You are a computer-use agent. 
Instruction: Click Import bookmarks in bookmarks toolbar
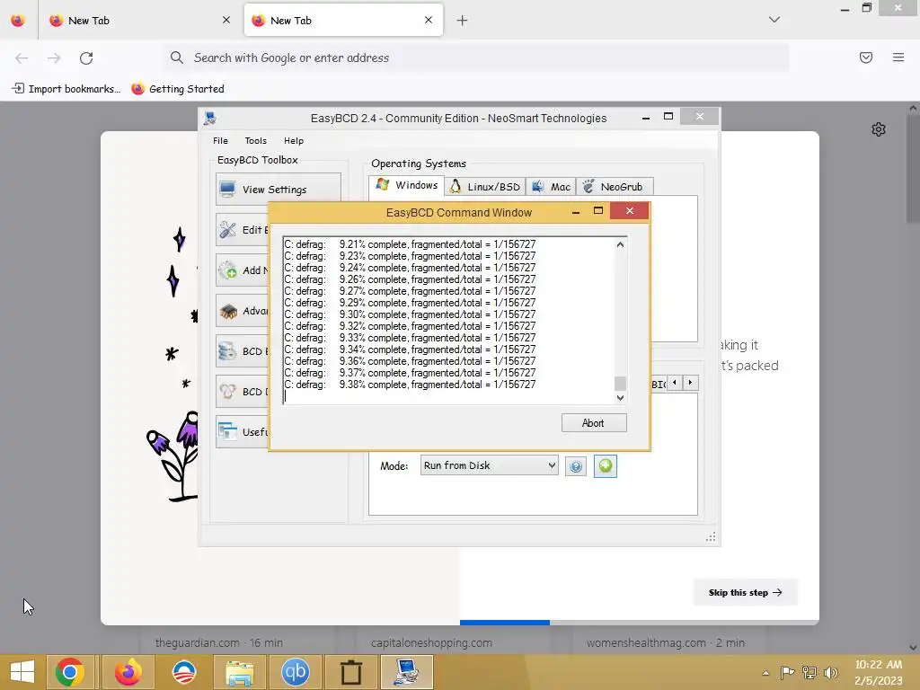pyautogui.click(x=66, y=89)
